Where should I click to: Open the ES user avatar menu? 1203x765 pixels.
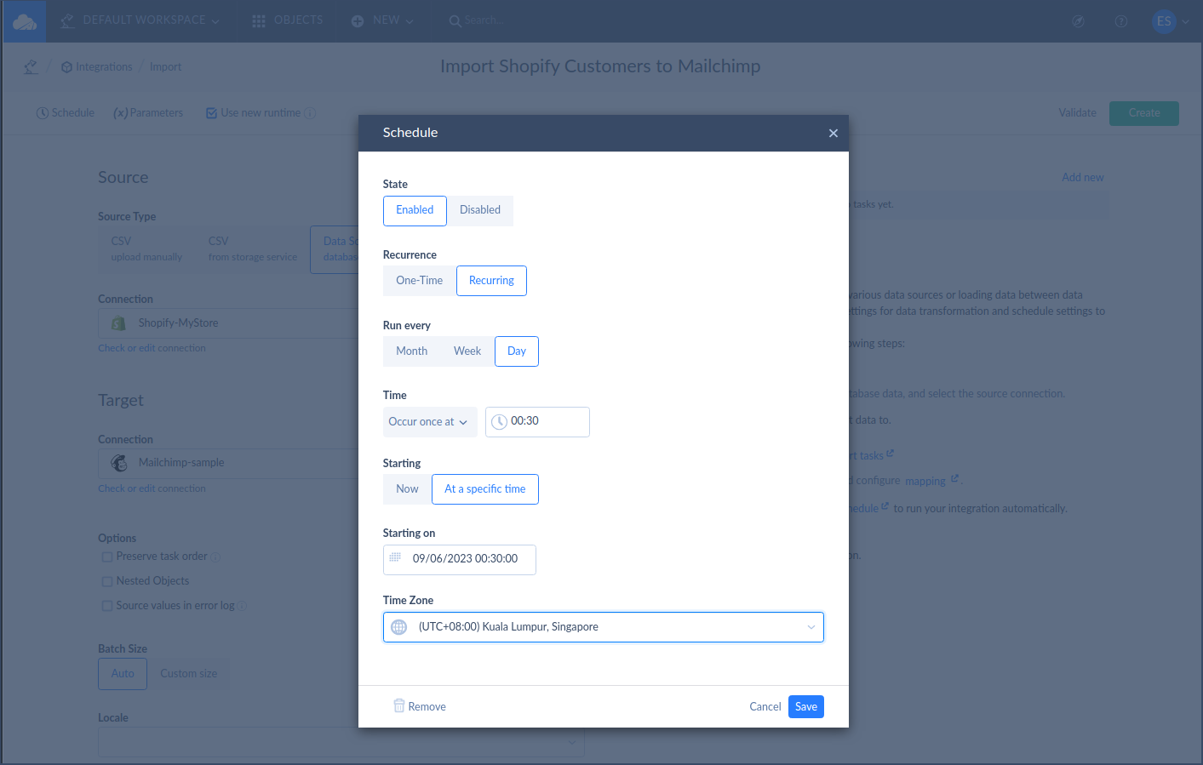tap(1170, 21)
